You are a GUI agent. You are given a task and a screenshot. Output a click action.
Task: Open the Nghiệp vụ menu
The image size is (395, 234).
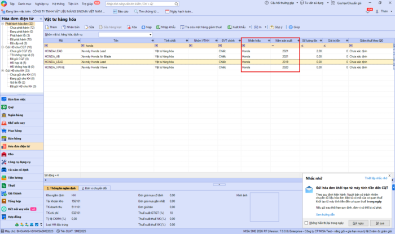coord(42,4)
